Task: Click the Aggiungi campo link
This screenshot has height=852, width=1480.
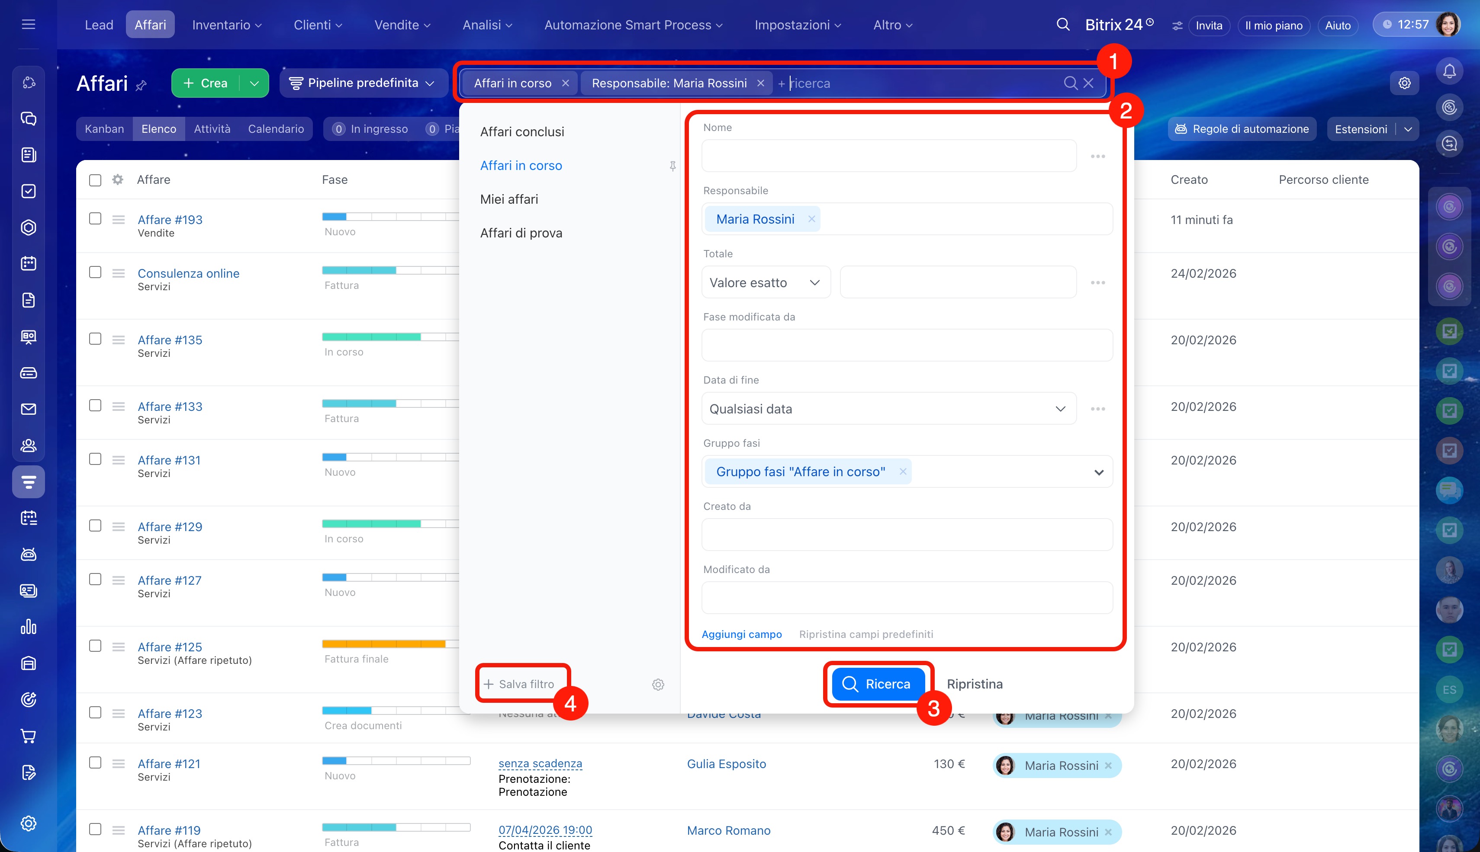Action: pos(741,634)
